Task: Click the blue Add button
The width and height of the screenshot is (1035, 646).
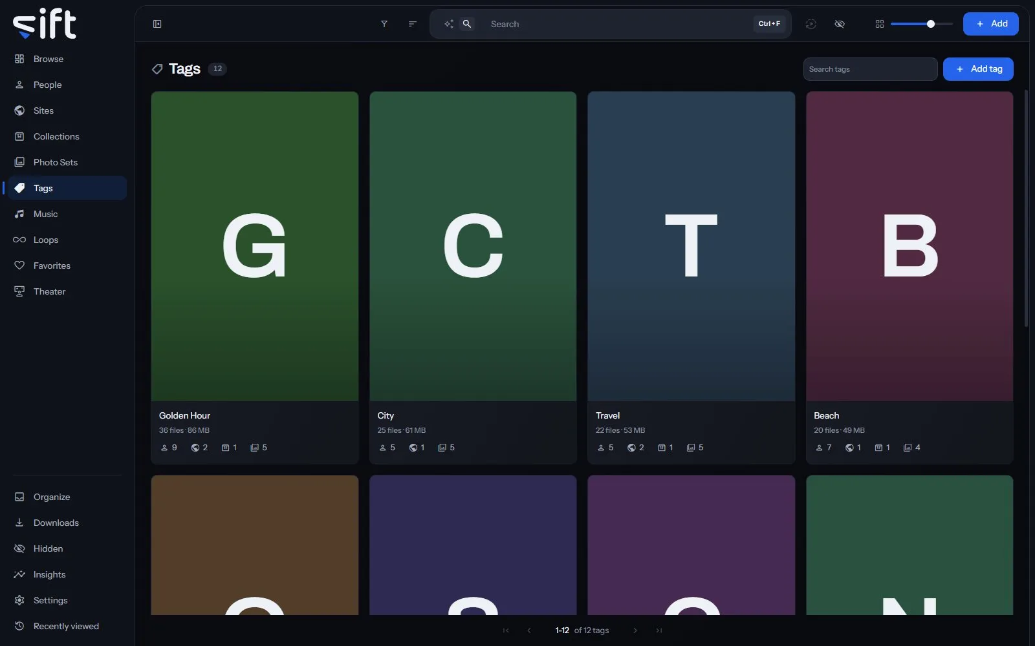Action: pyautogui.click(x=991, y=24)
